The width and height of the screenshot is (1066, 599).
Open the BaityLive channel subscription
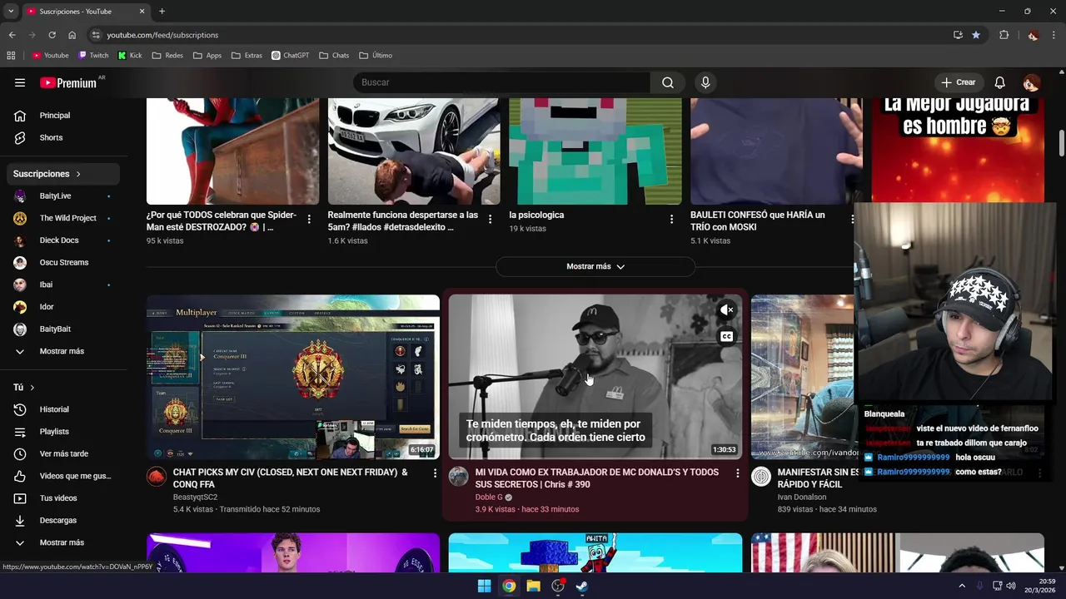tap(65, 196)
